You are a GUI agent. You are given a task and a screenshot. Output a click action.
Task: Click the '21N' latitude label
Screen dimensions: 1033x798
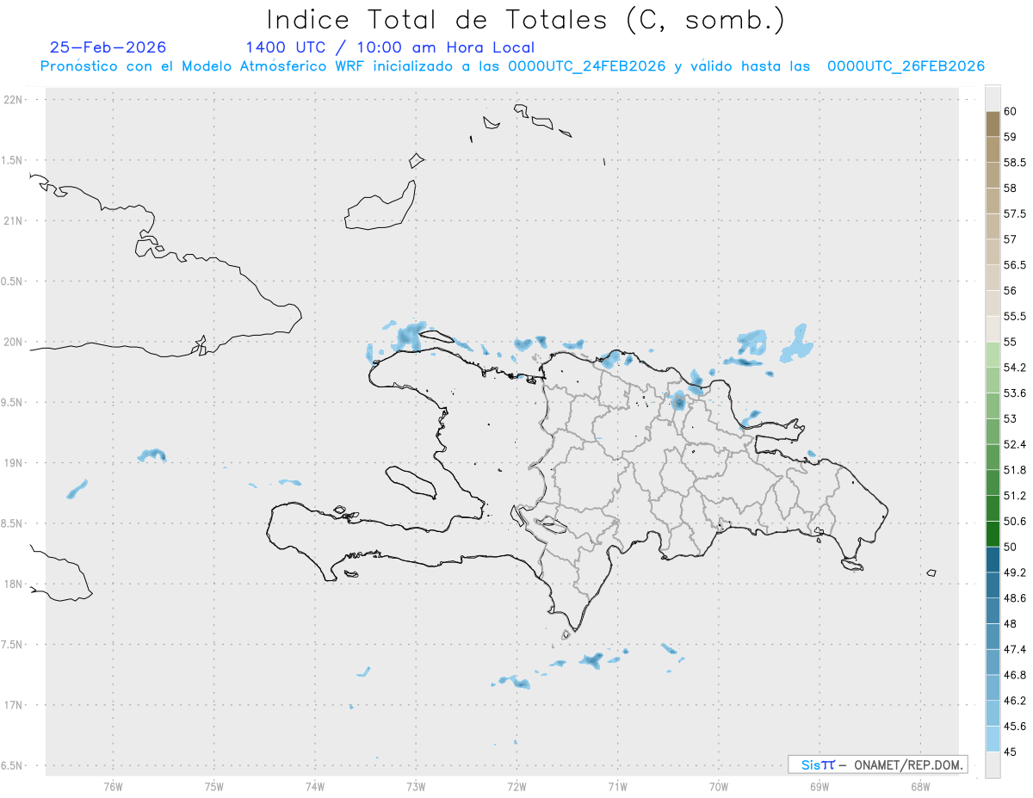click(13, 221)
